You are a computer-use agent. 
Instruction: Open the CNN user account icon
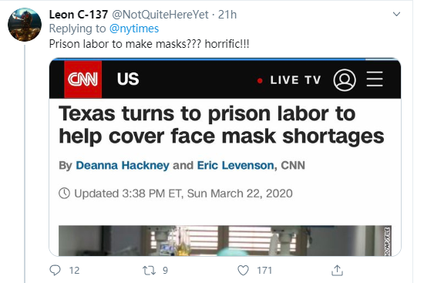pos(345,80)
